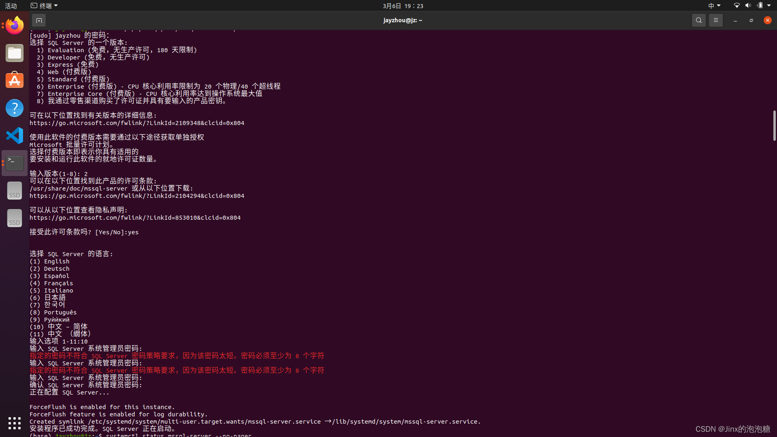Click the terminal scrollbar handle

[x=774, y=125]
